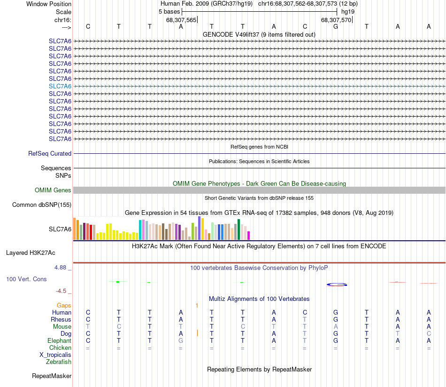
Task: Select the Elephant alignment row label
Action: (x=60, y=341)
